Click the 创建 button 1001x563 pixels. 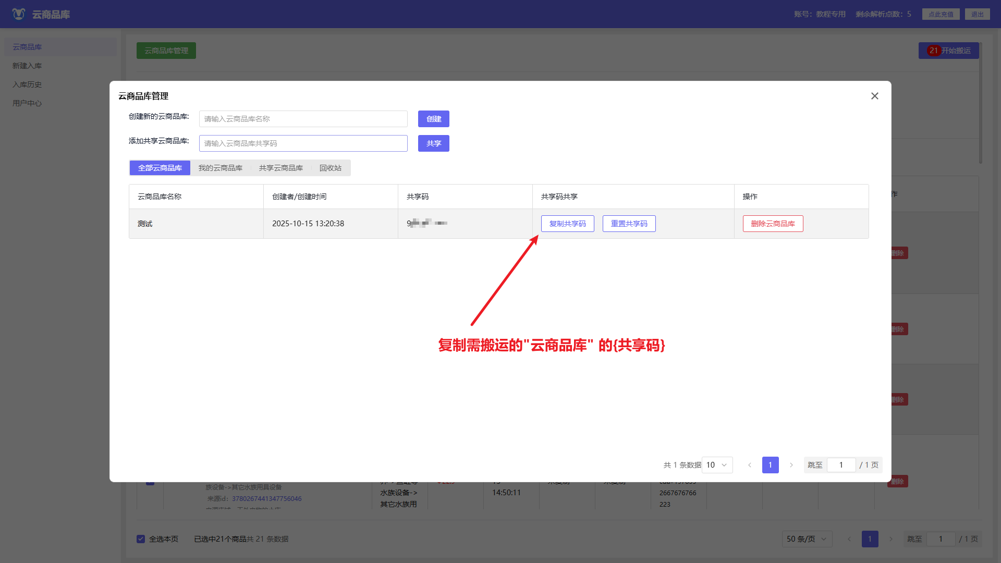tap(434, 119)
